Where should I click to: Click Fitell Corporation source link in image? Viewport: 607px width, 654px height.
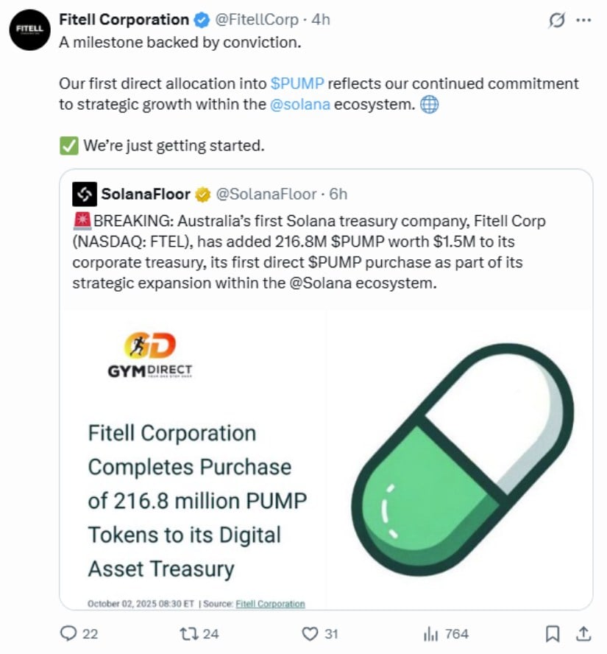tap(270, 604)
